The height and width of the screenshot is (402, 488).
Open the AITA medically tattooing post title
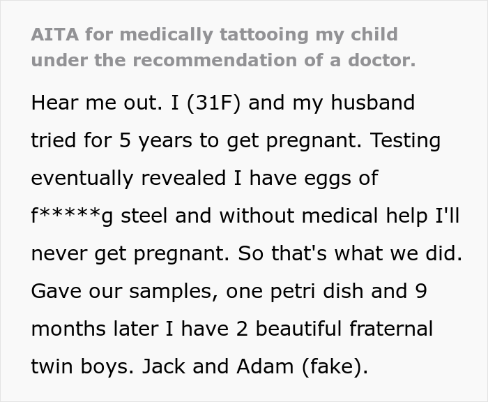[x=224, y=47]
